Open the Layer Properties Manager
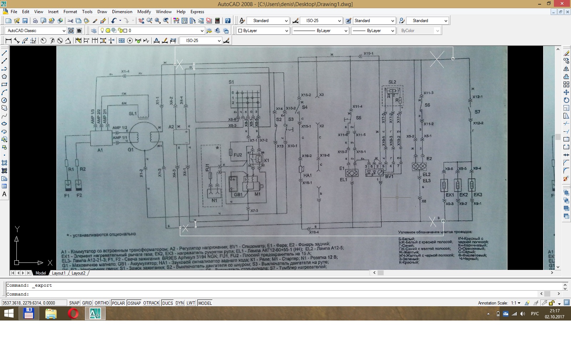This screenshot has width=571, height=349. tap(94, 31)
